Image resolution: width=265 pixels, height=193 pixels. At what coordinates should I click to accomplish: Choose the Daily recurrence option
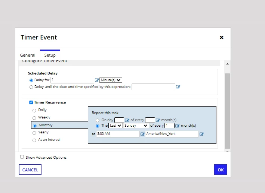(x=34, y=111)
